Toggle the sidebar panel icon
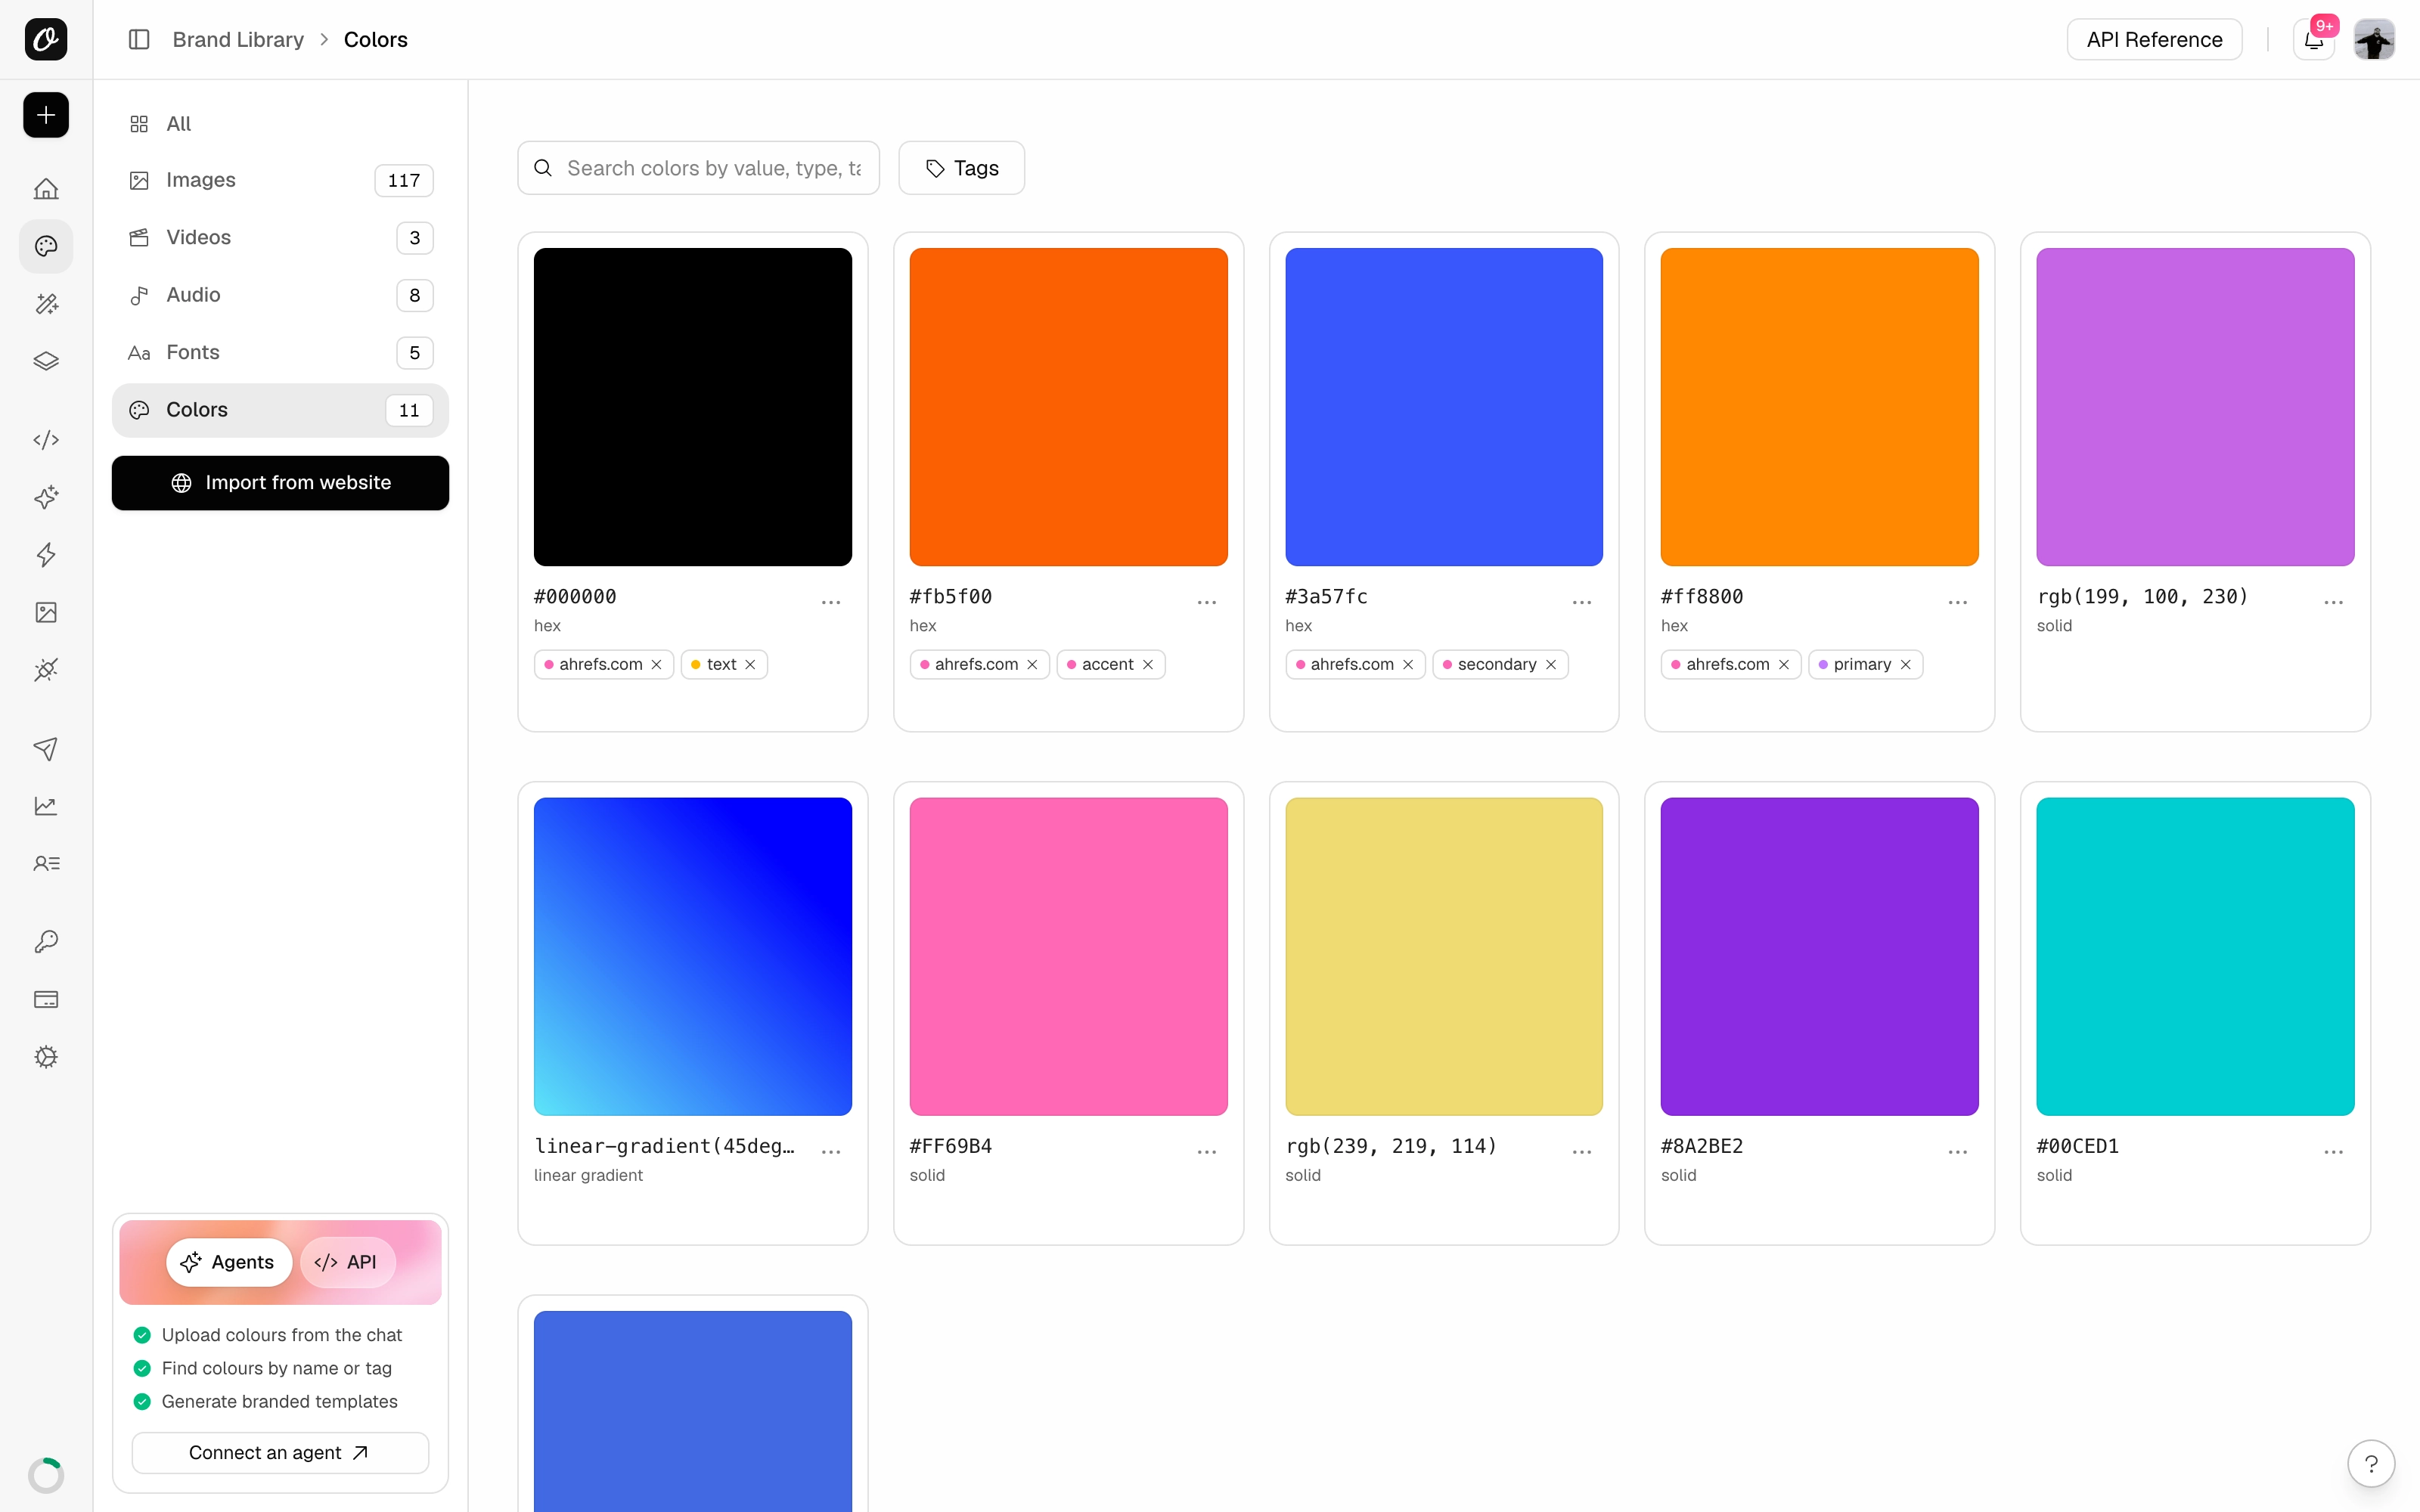 (x=139, y=39)
